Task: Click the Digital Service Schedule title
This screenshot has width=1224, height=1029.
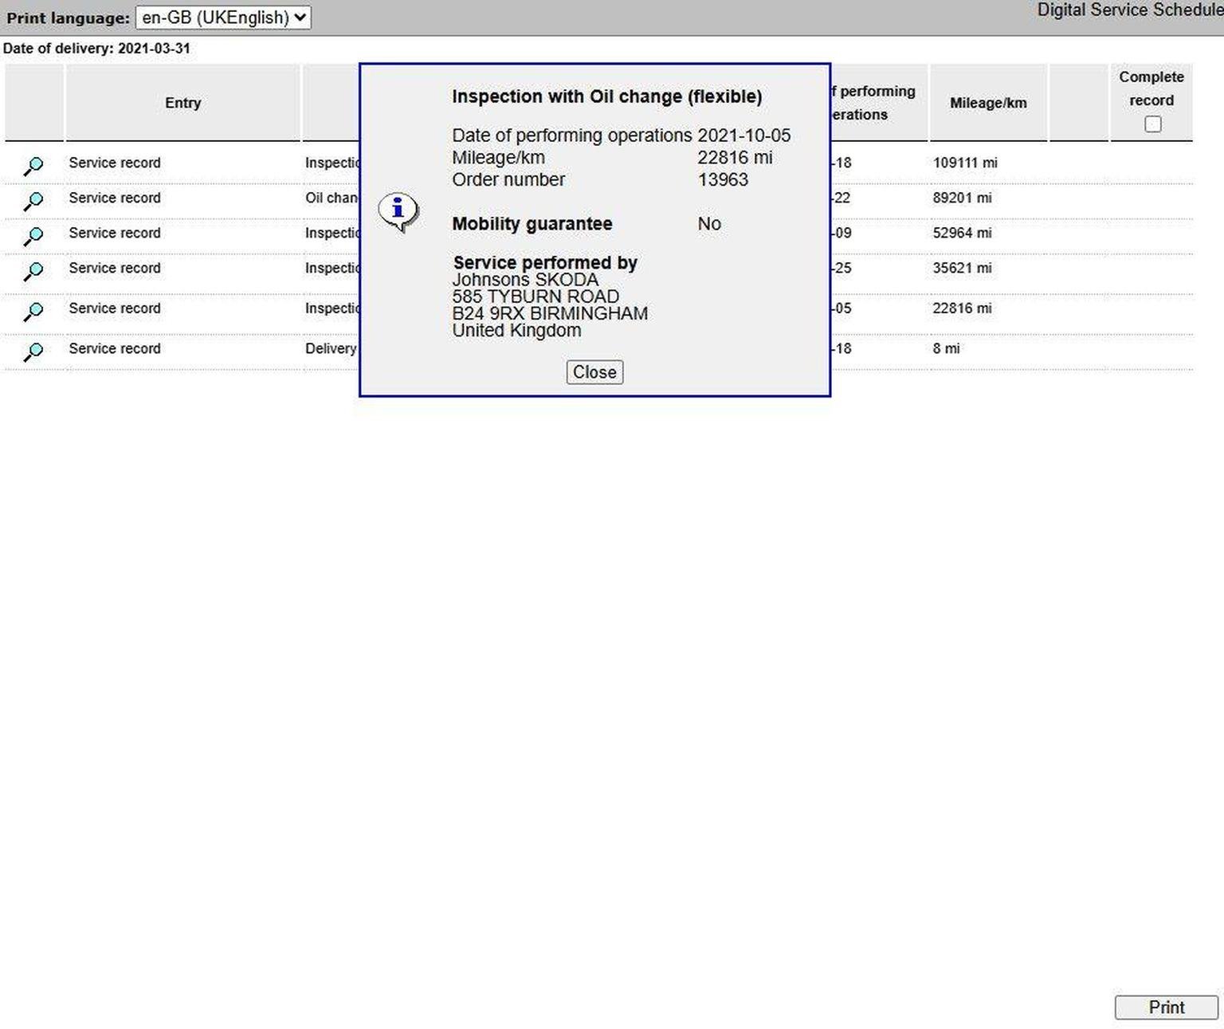Action: [1128, 10]
